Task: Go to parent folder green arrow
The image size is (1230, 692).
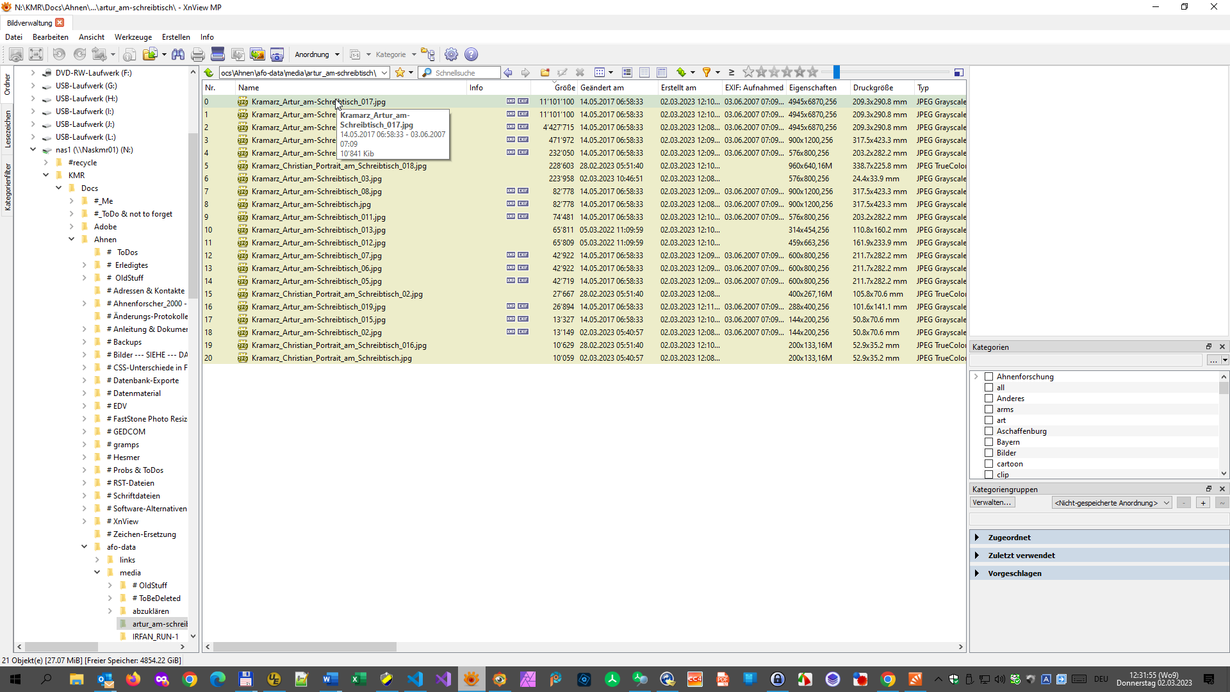Action: [x=209, y=72]
